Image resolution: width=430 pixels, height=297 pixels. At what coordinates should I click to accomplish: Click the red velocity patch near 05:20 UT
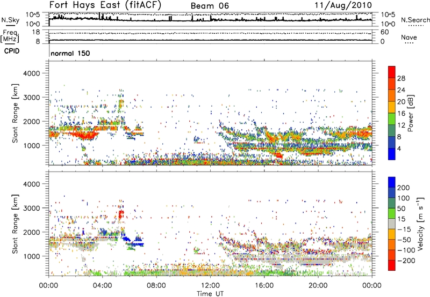(121, 214)
